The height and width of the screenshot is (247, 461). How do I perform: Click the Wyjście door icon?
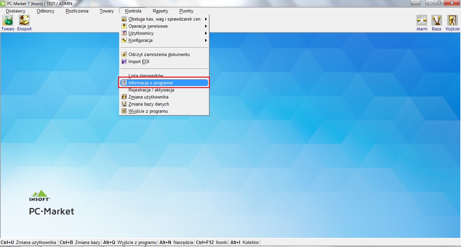[453, 21]
